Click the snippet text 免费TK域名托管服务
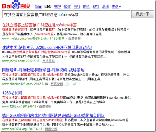156x132 pixels. [x=16, y=102]
